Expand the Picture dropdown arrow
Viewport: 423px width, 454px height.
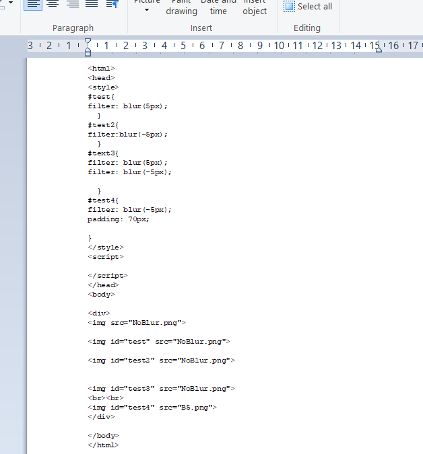click(147, 10)
